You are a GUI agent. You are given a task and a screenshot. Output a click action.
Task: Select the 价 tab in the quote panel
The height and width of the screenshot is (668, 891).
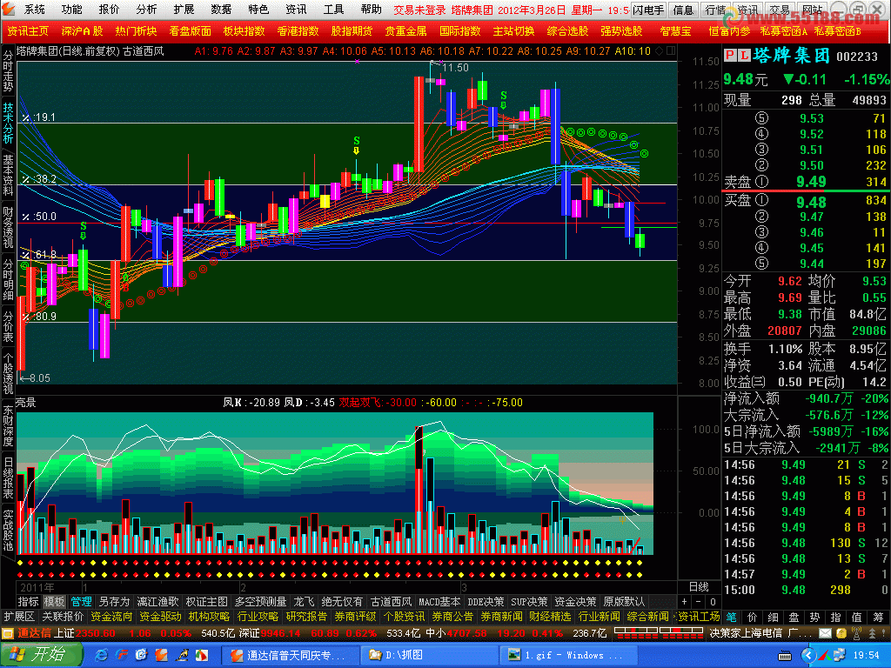click(753, 617)
